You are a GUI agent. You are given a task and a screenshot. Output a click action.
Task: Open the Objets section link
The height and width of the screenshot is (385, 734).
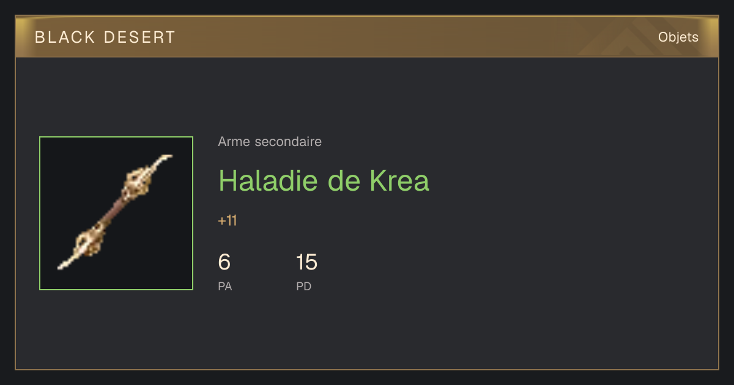(678, 37)
